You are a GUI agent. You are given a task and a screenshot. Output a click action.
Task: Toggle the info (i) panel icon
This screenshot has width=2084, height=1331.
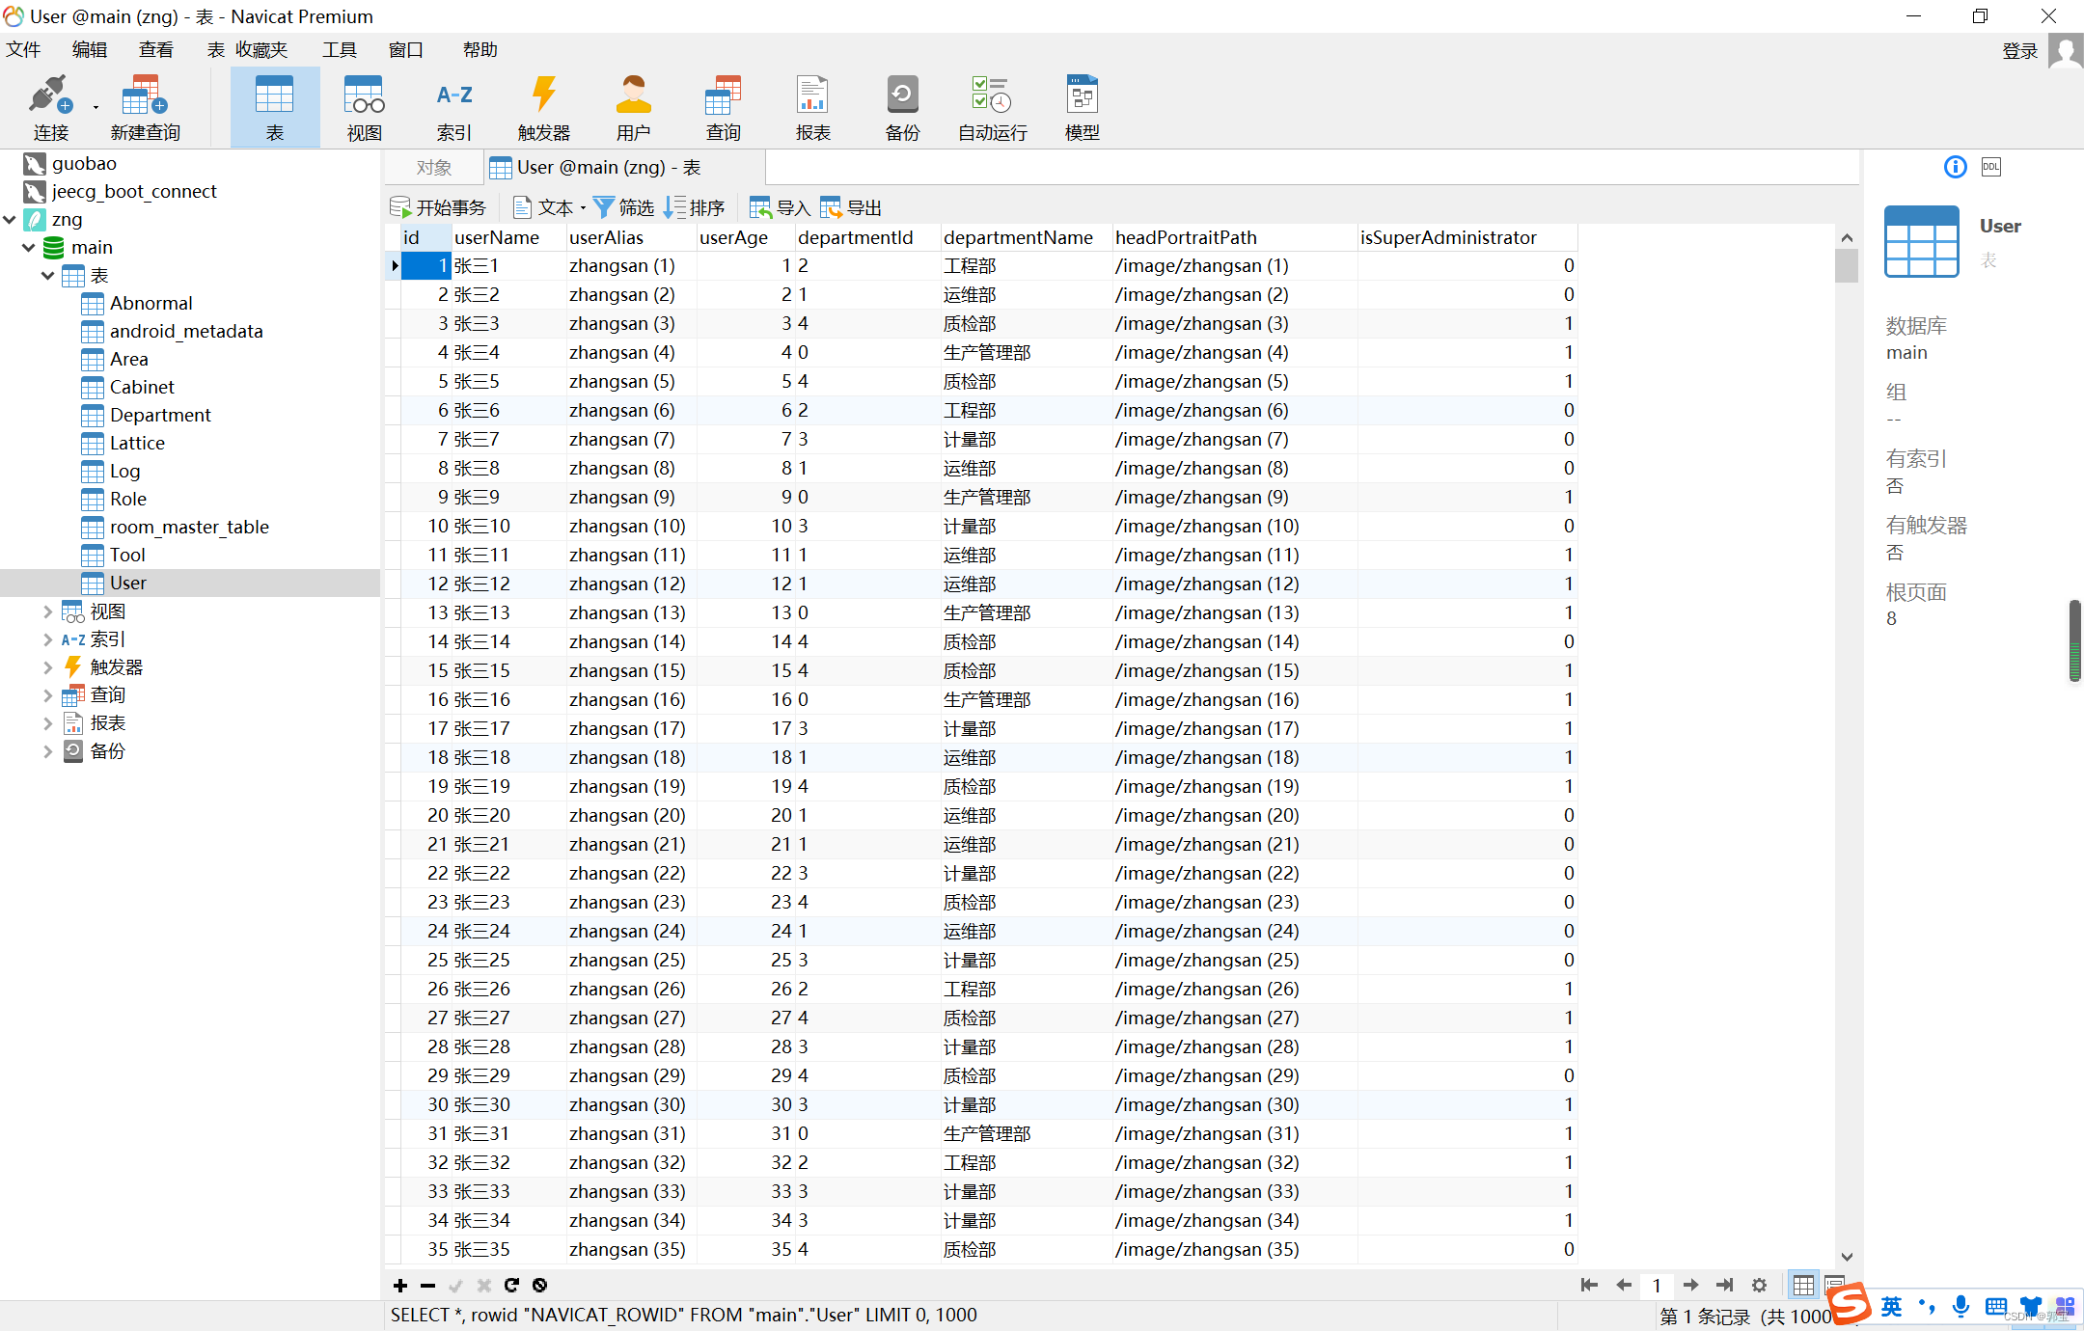[1956, 167]
